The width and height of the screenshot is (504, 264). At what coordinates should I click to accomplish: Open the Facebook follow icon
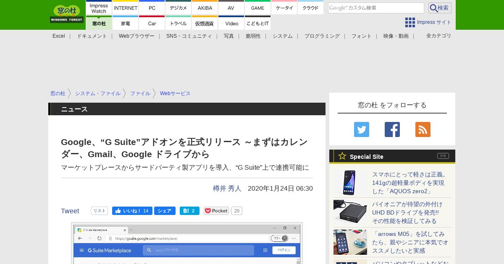[x=392, y=129]
